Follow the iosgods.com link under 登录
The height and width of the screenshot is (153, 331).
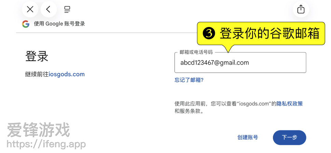pyautogui.click(x=67, y=74)
